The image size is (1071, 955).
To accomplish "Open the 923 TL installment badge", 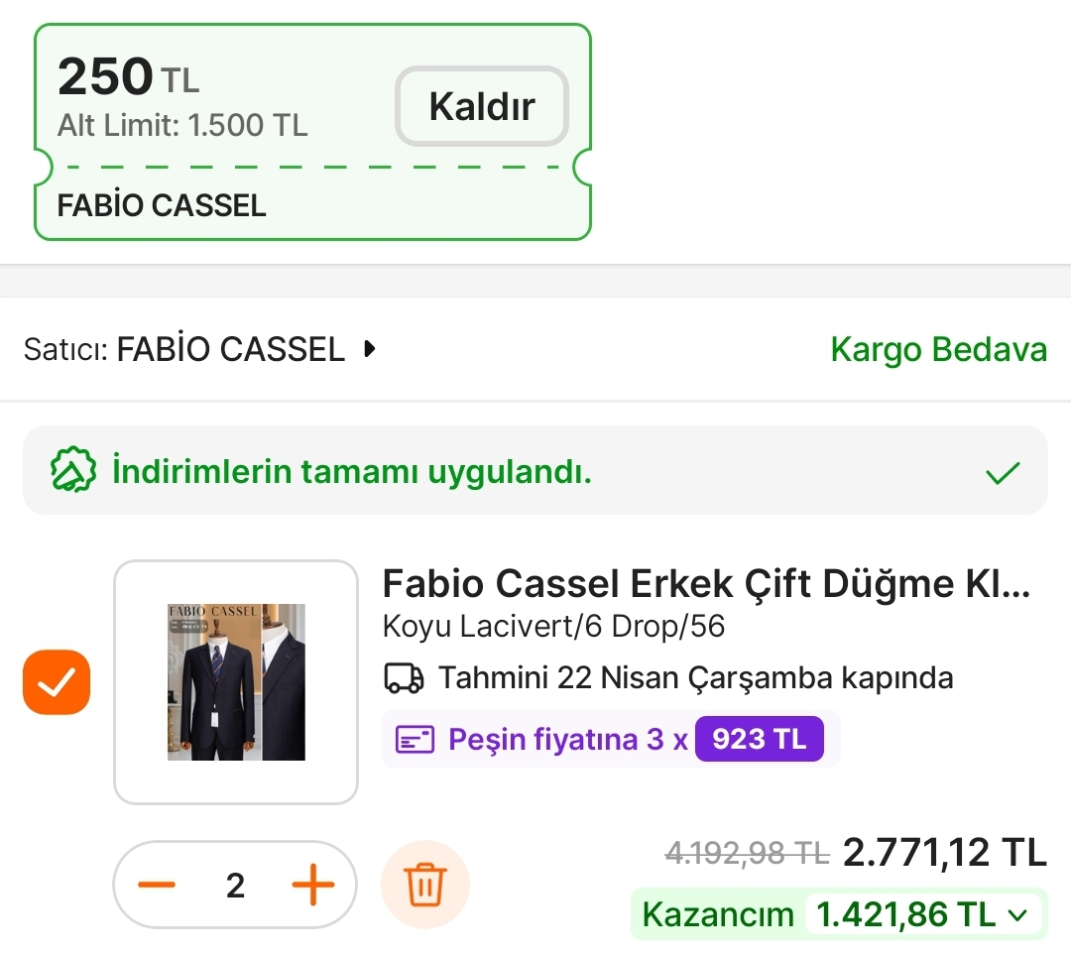I will coord(759,740).
